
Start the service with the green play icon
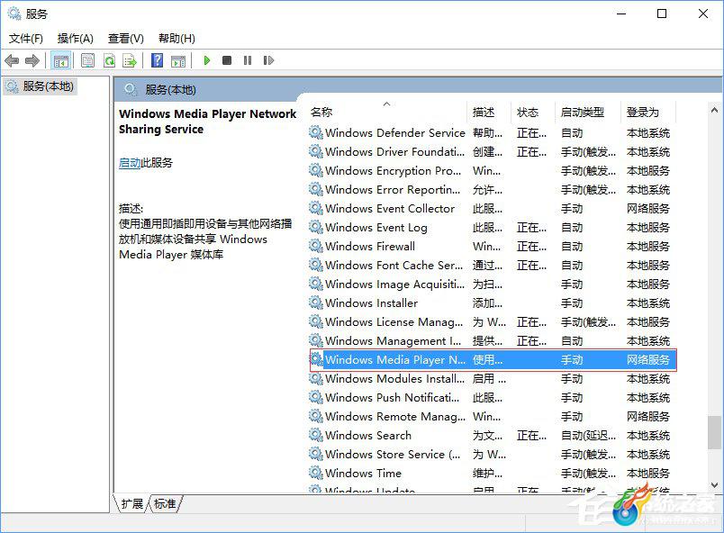tap(207, 60)
